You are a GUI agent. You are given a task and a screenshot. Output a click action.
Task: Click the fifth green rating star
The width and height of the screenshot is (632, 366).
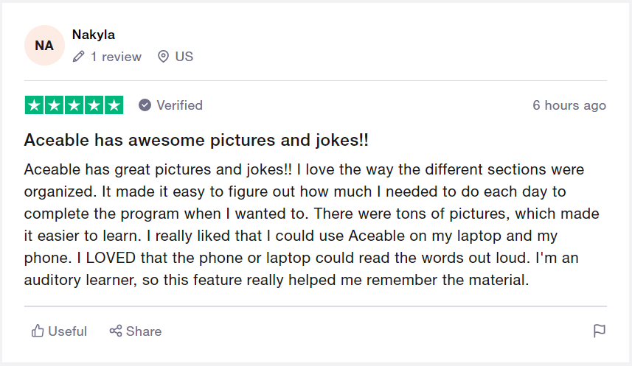114,105
